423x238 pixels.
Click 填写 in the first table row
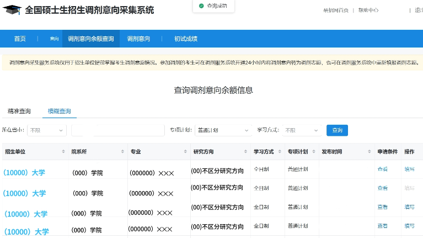pos(410,169)
